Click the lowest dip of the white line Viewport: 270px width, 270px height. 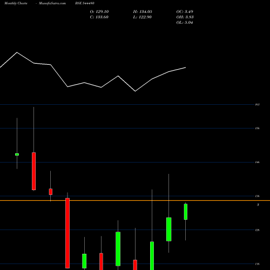point(135,91)
